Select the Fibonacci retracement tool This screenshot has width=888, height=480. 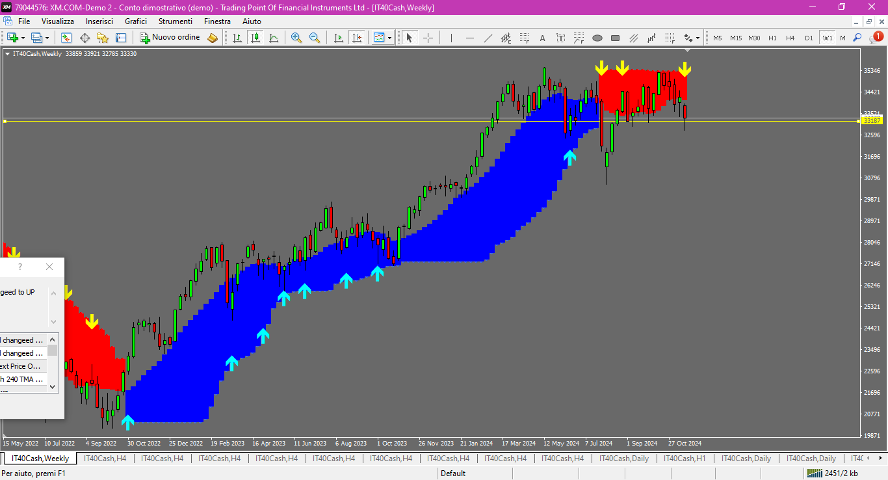[524, 38]
